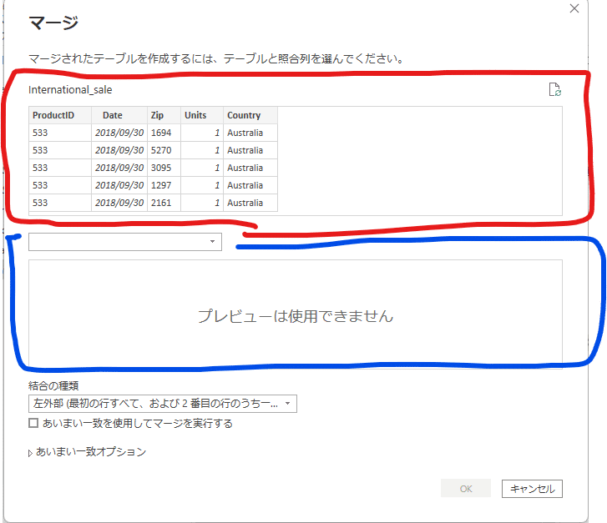This screenshot has height=523, width=607.
Task: Open the second table selection dropdown
Action: 125,242
